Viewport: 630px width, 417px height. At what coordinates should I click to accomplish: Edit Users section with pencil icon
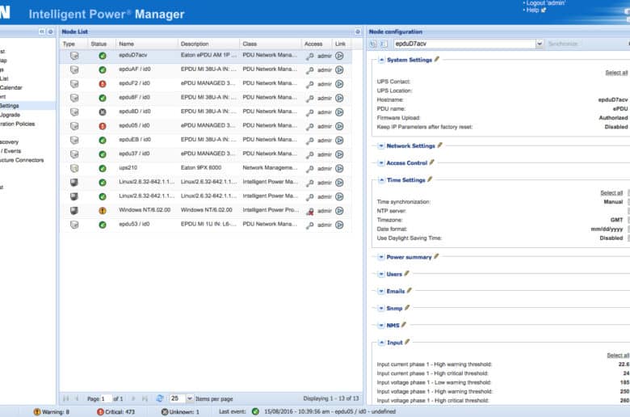pyautogui.click(x=406, y=273)
